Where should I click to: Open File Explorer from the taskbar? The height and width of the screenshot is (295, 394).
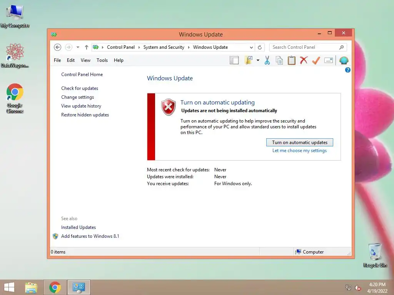pos(31,287)
